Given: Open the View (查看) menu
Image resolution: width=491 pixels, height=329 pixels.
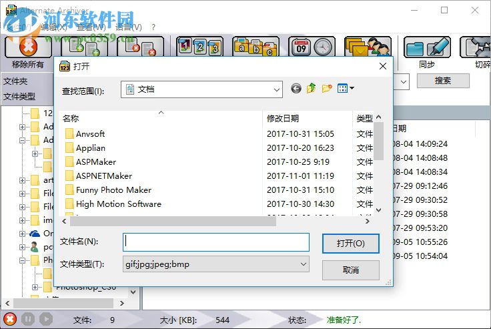Looking at the screenshot, I should [x=91, y=27].
